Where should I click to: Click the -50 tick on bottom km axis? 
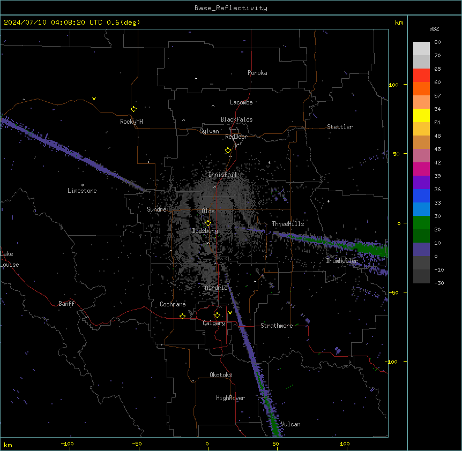137,444
